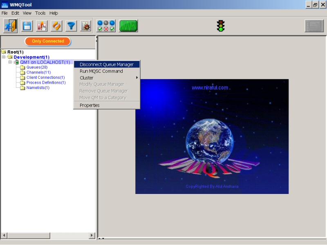This screenshot has width=327, height=245.
Task: Open the blue funnel filter icon
Action: [71, 26]
